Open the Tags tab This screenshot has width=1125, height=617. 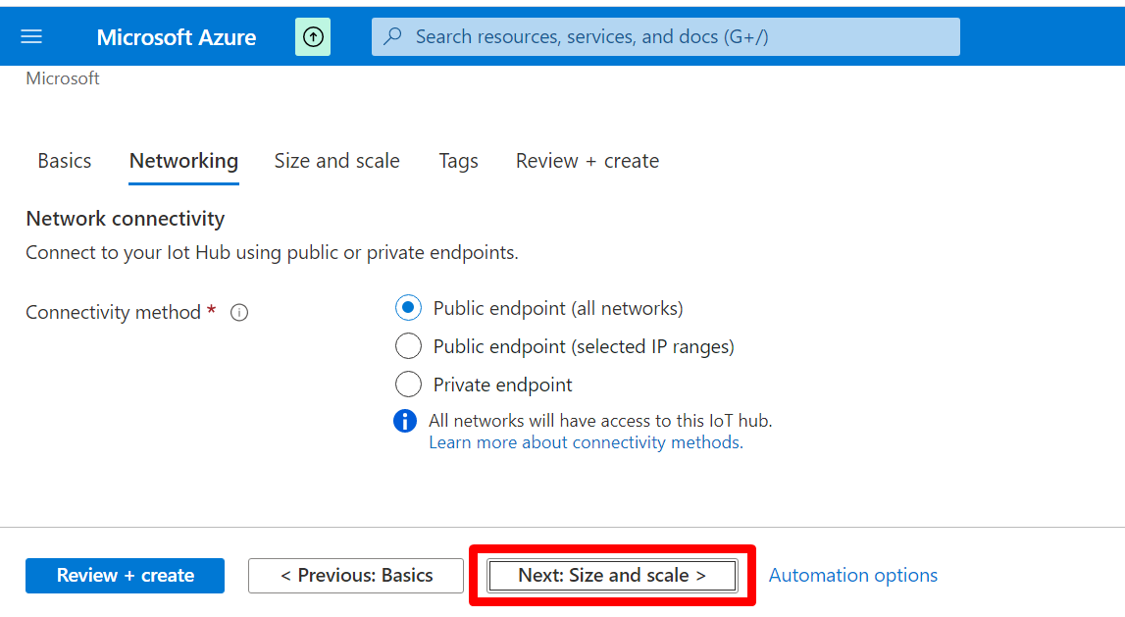[x=458, y=161]
